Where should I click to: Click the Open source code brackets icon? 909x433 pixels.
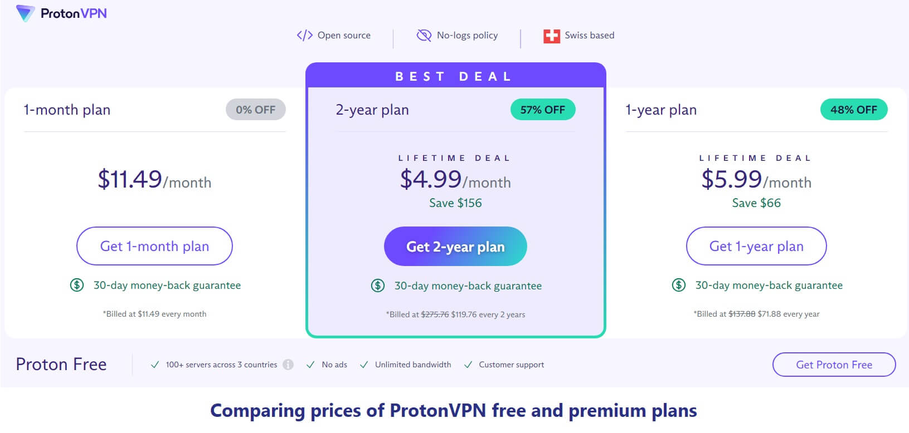(305, 36)
